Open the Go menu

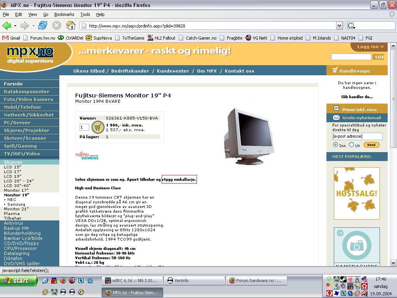(46, 14)
